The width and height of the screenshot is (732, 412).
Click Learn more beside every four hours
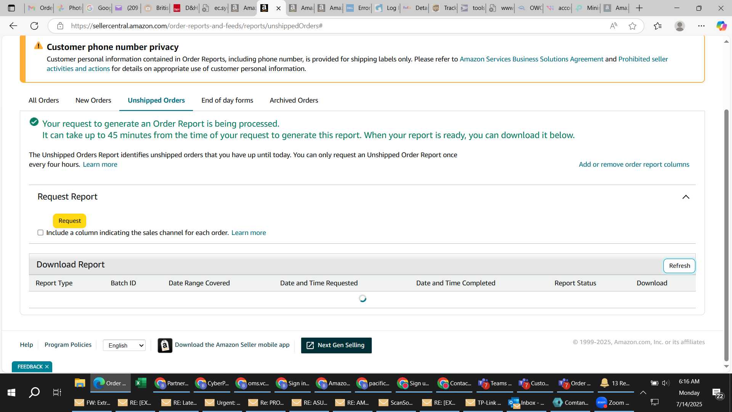point(100,164)
